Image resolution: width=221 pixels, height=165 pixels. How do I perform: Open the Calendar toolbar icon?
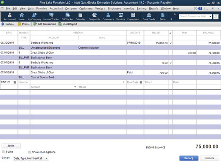click(80, 16)
